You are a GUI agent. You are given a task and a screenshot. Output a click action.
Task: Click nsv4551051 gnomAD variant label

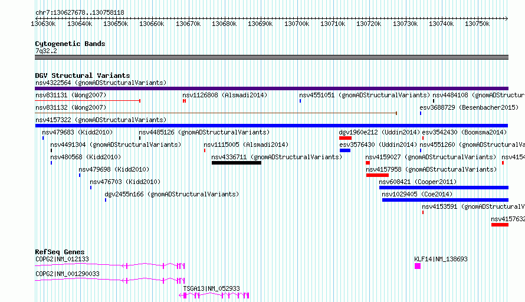coord(365,95)
